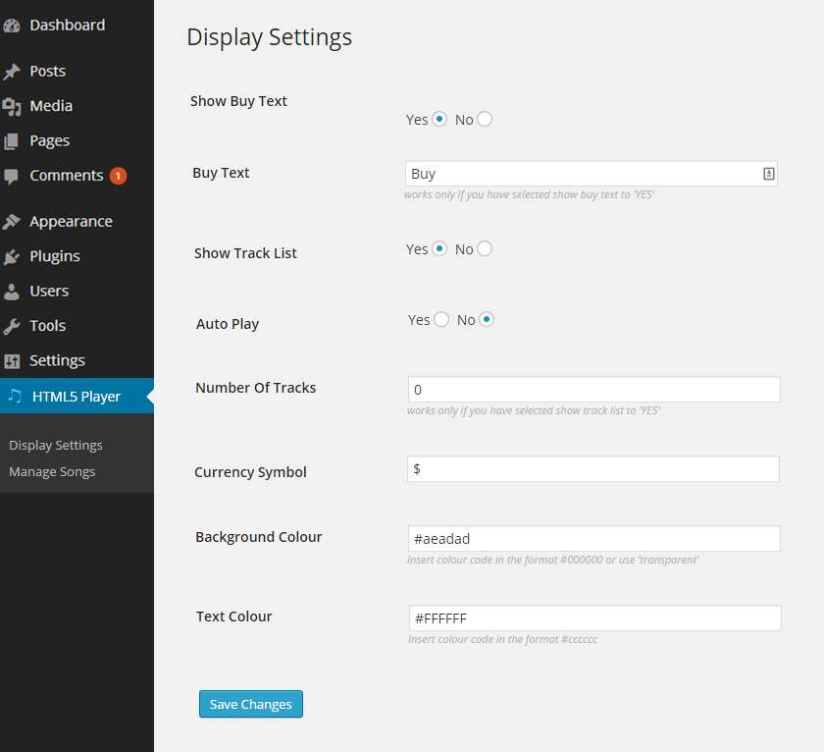Select No for Show Track List
The width and height of the screenshot is (824, 752).
click(x=485, y=248)
